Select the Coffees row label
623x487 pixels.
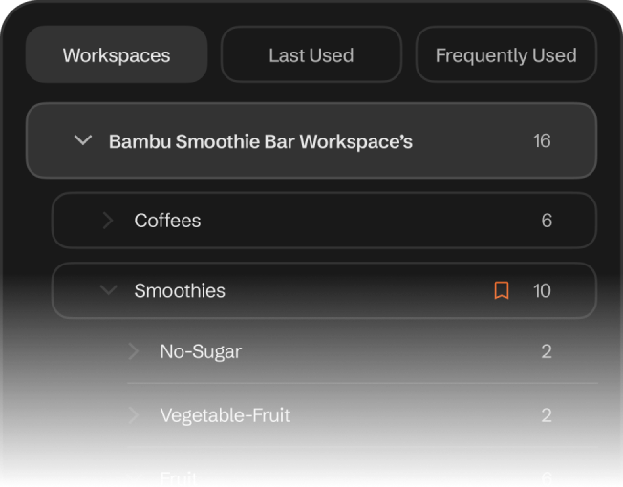coord(167,221)
